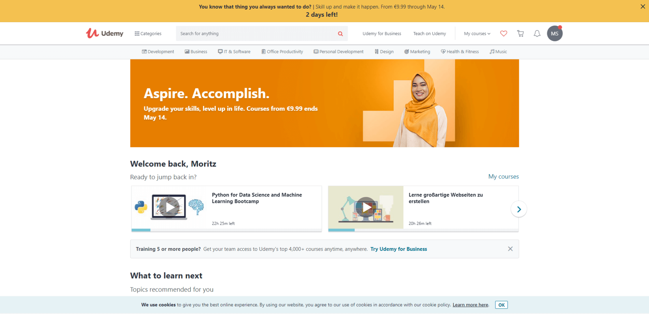Click the Udemy logo
The height and width of the screenshot is (314, 649).
[x=105, y=33]
